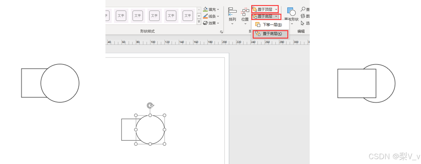Choose 下移一层(B) from the dropdown menu
421x164 pixels.
(270, 25)
